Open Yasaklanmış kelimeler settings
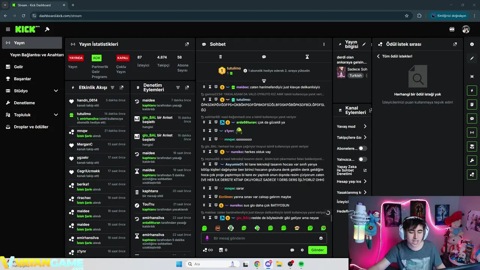Viewport: 480px width, 270px height. coord(352,192)
